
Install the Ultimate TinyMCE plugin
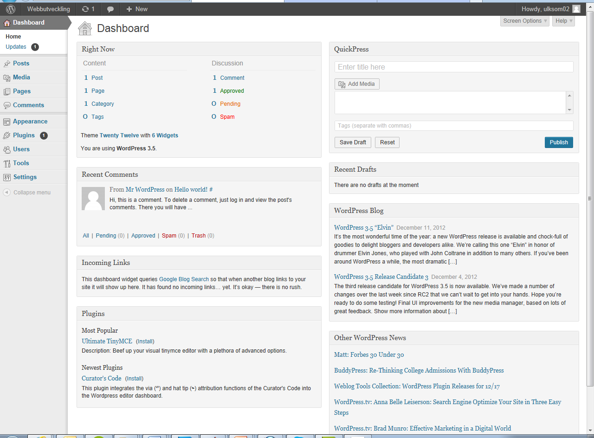[145, 341]
